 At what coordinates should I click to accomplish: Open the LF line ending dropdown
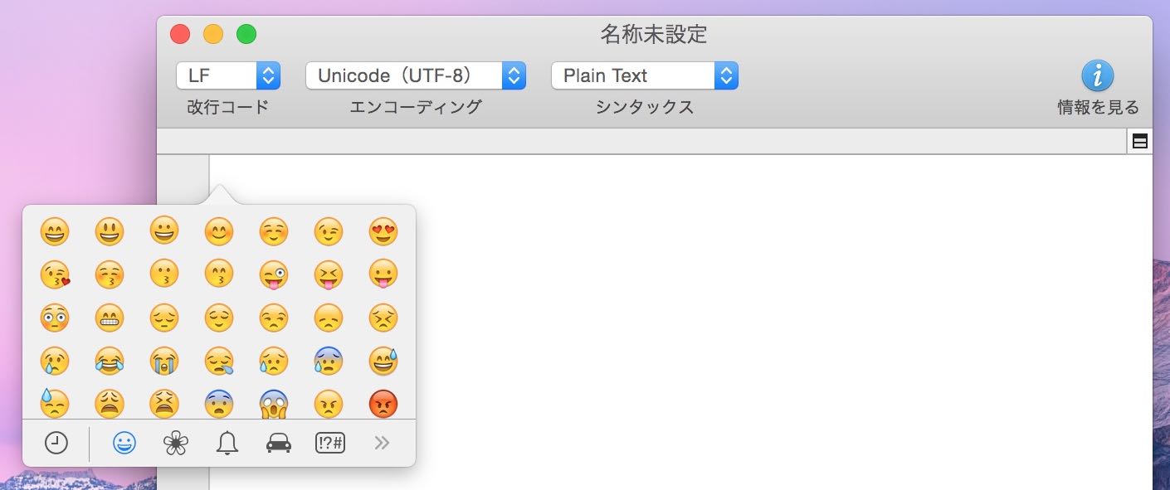click(228, 75)
